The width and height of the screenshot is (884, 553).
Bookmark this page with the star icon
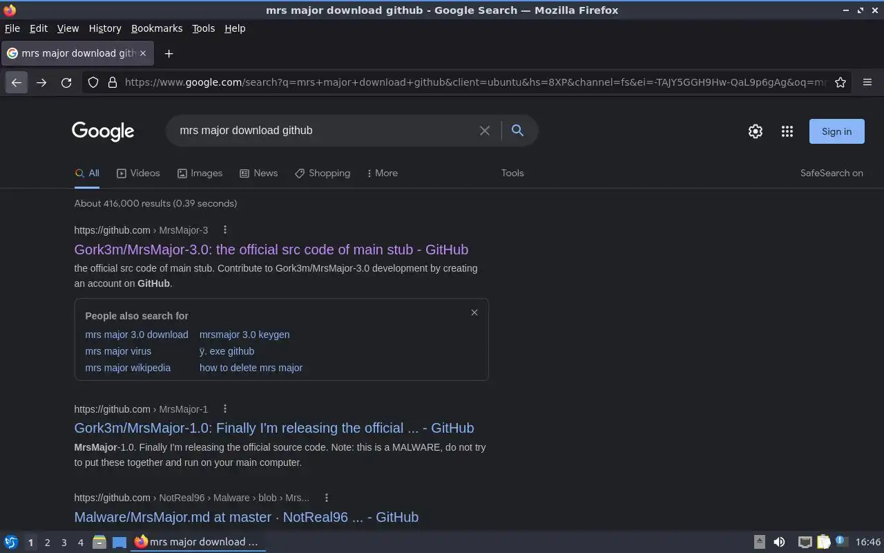(x=840, y=82)
